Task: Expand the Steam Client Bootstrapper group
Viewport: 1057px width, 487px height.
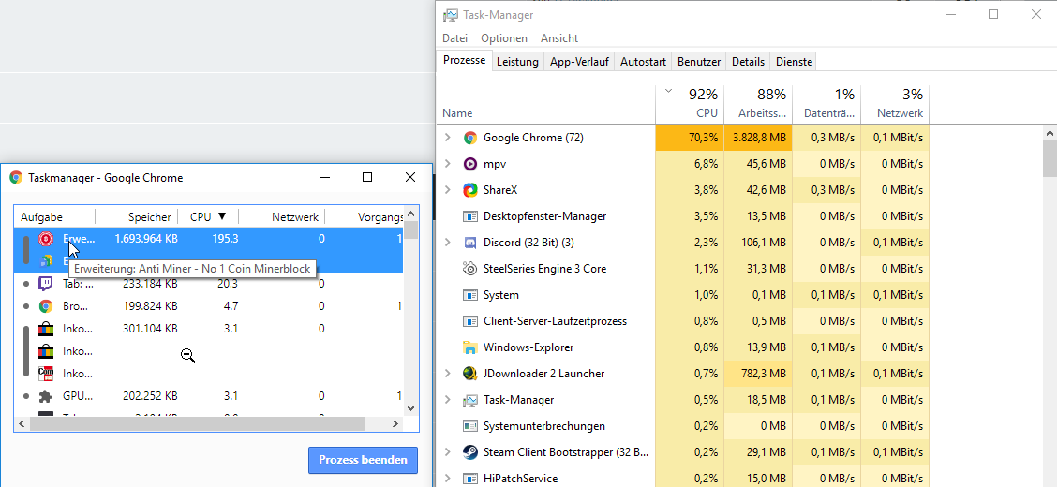Action: 447,452
